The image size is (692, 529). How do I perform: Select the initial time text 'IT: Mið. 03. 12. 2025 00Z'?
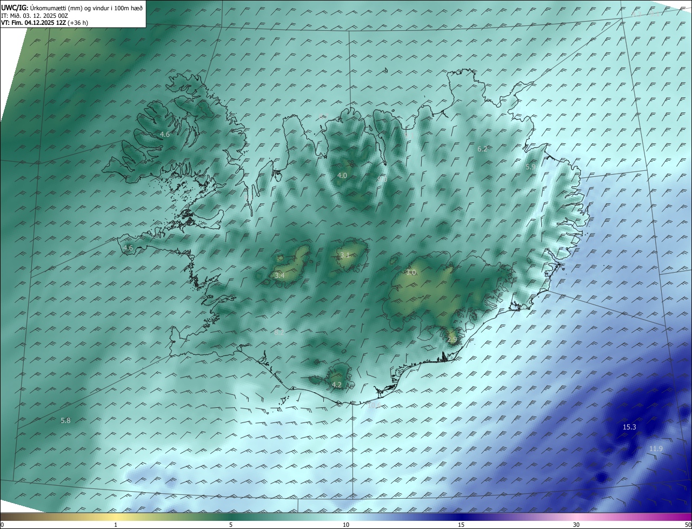tap(35, 16)
